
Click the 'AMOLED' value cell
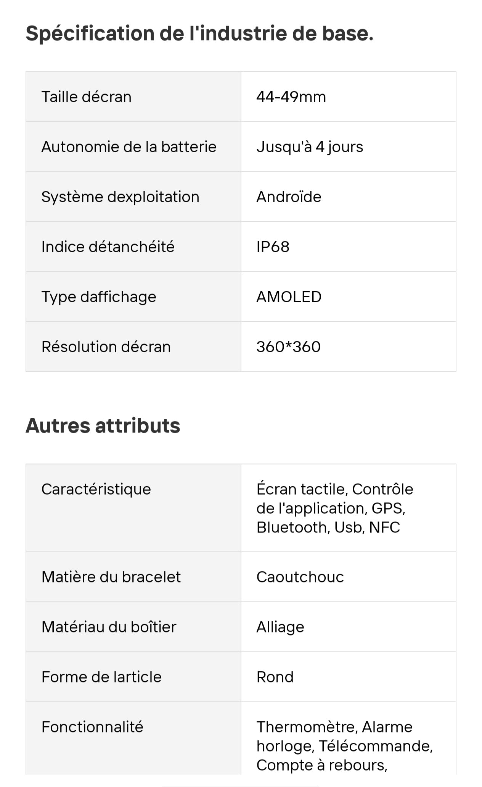coord(349,297)
